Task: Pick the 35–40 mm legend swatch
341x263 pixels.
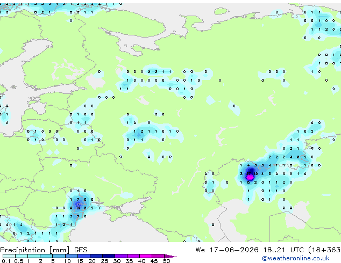Action: coord(133,256)
